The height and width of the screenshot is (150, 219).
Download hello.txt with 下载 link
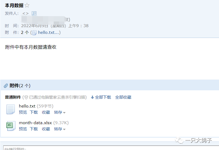click(34, 112)
